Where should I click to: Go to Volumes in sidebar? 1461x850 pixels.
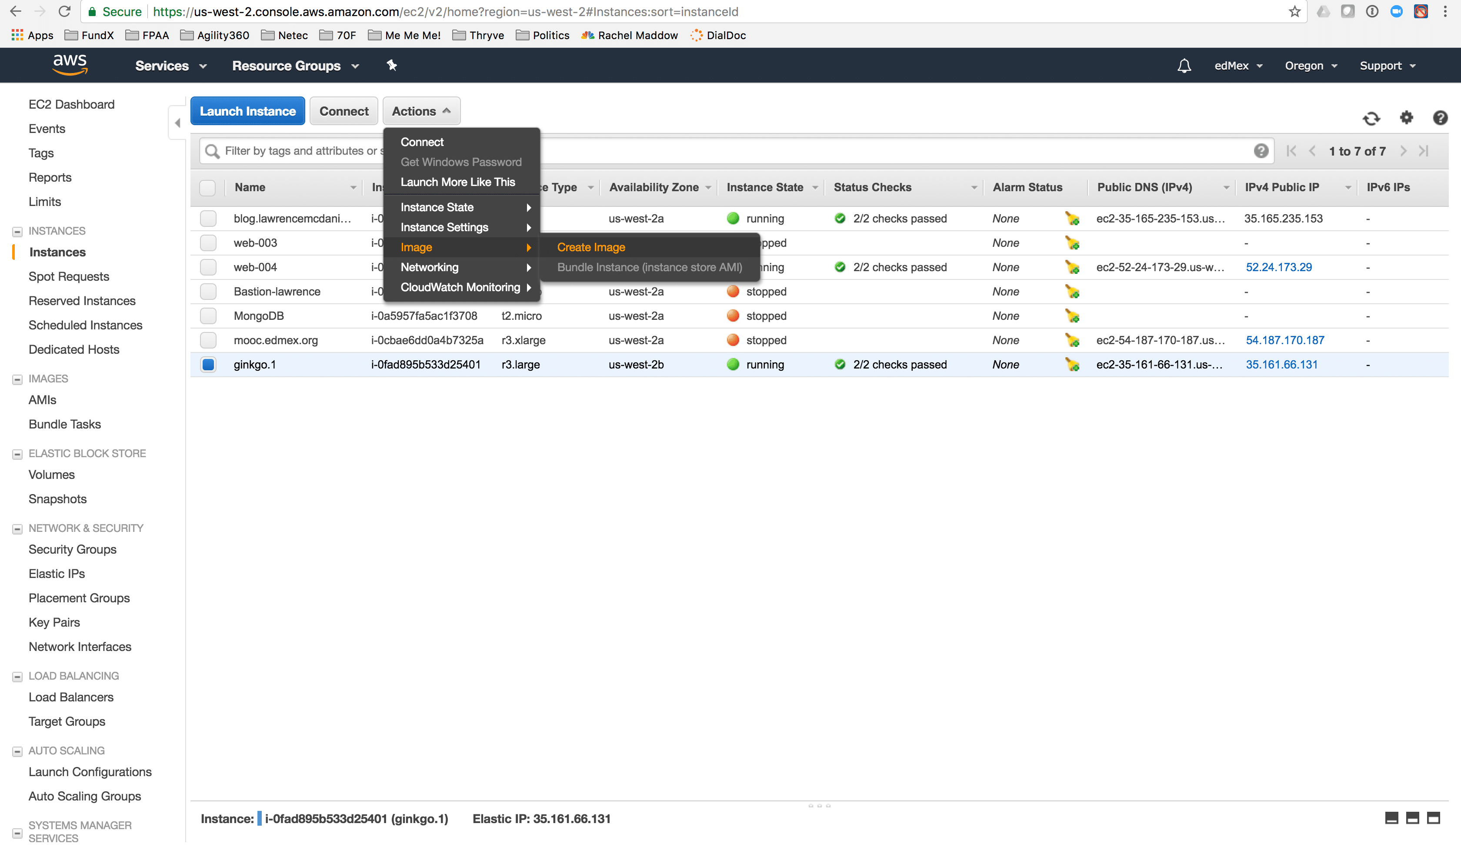(x=52, y=475)
